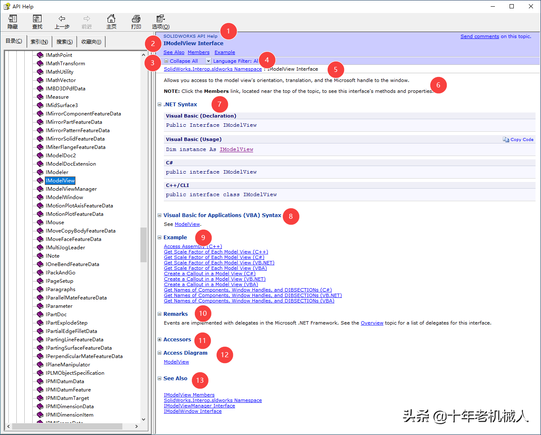
Task: Click the Find (查找) toolbar icon
Action: (37, 19)
